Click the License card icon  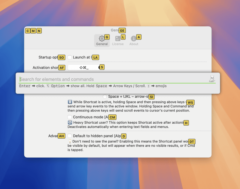tap(118, 39)
